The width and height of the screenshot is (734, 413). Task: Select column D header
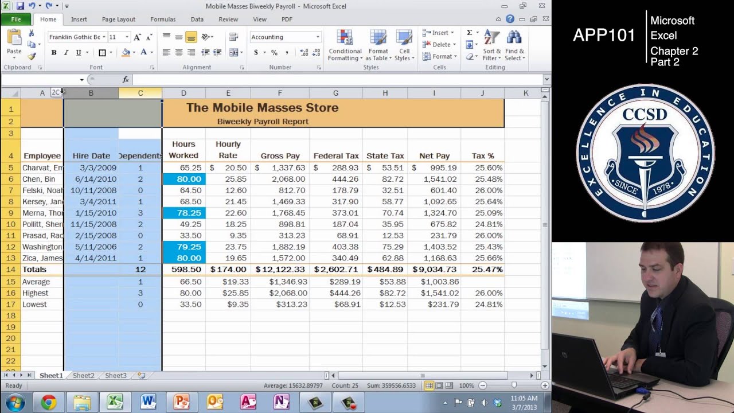click(x=183, y=93)
